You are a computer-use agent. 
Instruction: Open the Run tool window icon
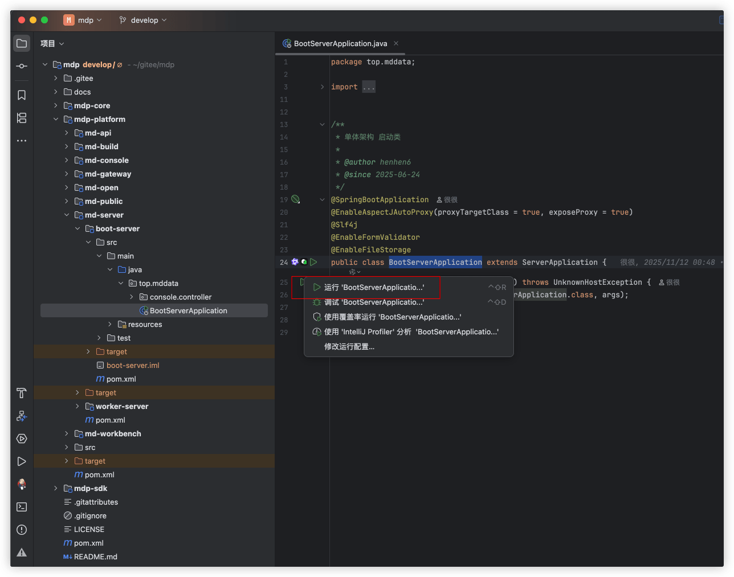coord(22,461)
